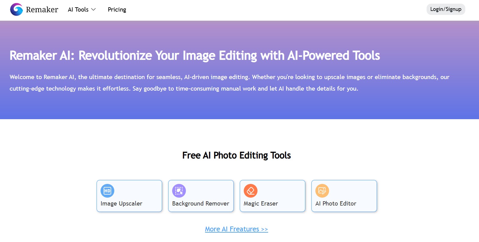Click the >> arrows after More AI Freatures
Image resolution: width=479 pixels, height=242 pixels.
pyautogui.click(x=264, y=229)
